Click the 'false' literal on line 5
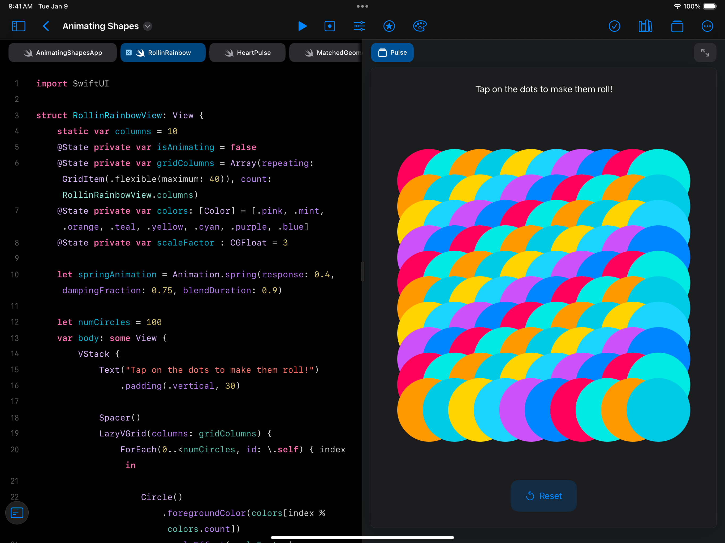 pos(243,147)
